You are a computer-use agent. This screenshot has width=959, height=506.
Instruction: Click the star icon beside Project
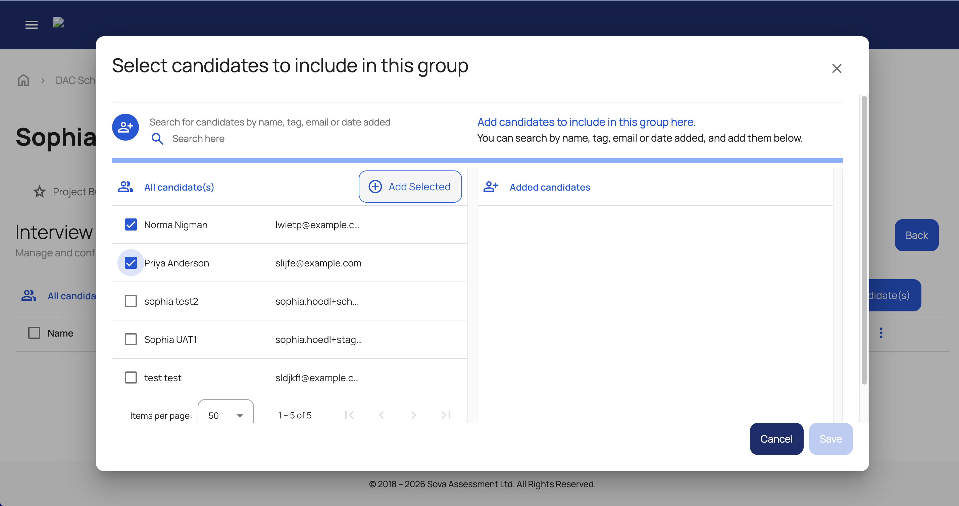pos(40,192)
